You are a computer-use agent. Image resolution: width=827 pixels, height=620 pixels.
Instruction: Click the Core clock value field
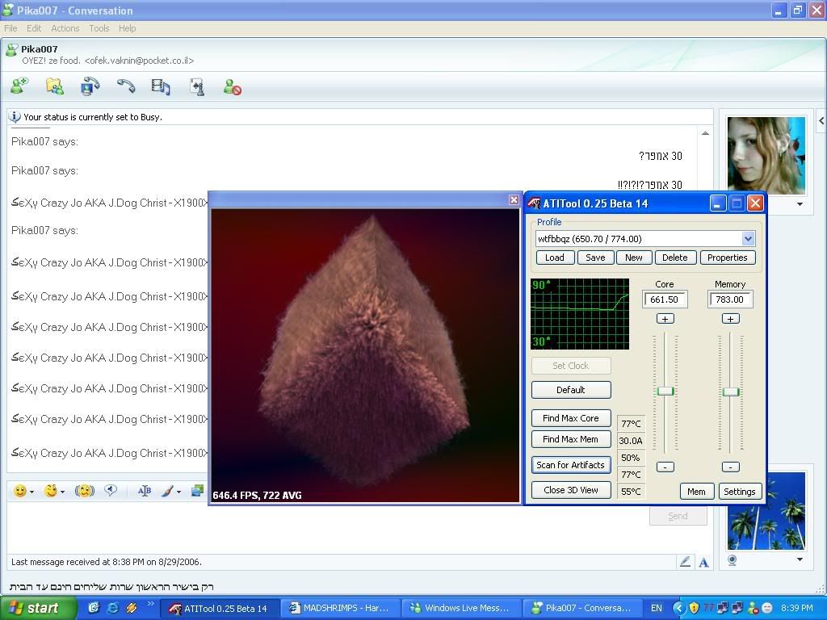(x=665, y=300)
